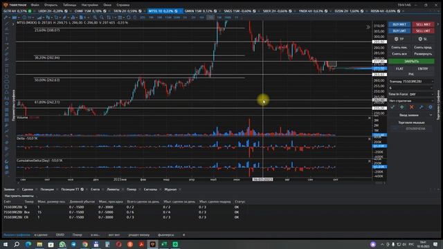Toggle the Торговля мышью switch
The height and width of the screenshot is (249, 443).
(411, 129)
